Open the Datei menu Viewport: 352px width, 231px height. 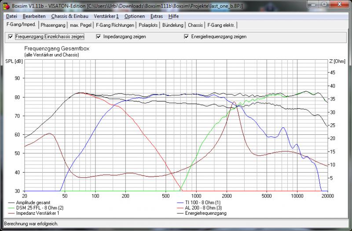tap(11, 16)
